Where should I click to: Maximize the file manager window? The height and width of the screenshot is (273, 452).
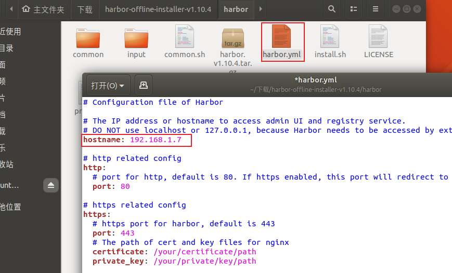point(407,9)
